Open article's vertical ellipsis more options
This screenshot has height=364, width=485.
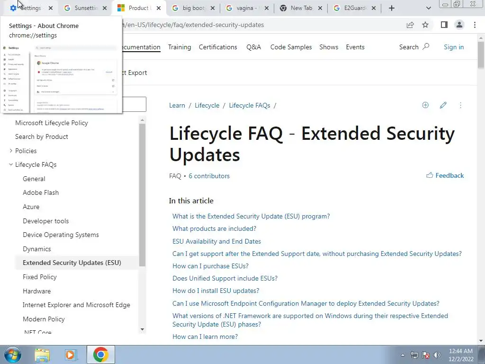click(x=460, y=105)
